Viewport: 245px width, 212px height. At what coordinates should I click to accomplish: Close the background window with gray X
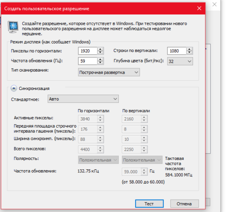pyautogui.click(x=214, y=4)
